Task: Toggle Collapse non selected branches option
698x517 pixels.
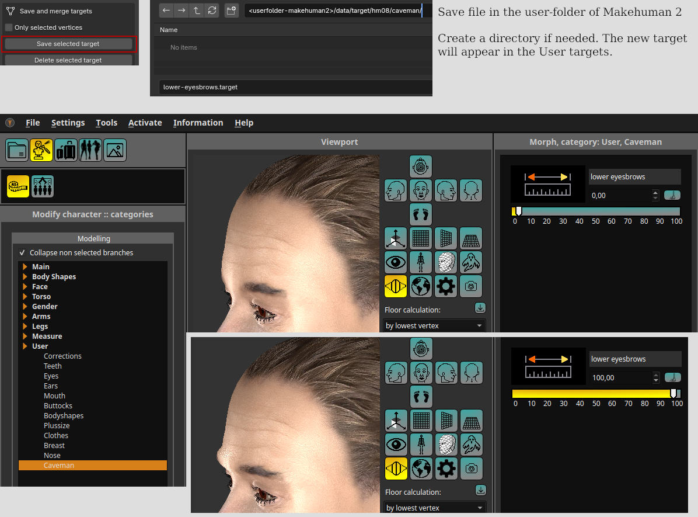Action: tap(22, 253)
